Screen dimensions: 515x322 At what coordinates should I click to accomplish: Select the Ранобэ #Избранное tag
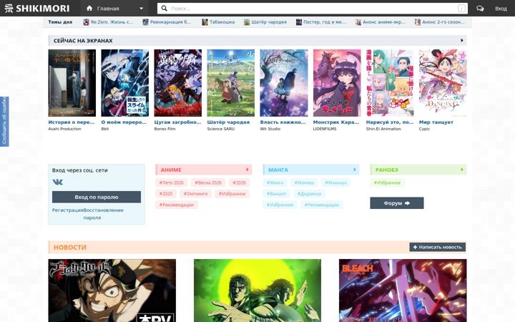click(387, 182)
